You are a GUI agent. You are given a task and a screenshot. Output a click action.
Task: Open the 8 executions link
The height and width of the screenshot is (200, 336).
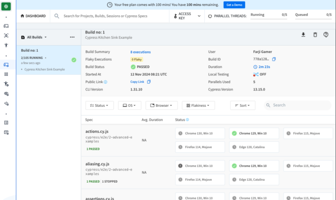pos(141,52)
